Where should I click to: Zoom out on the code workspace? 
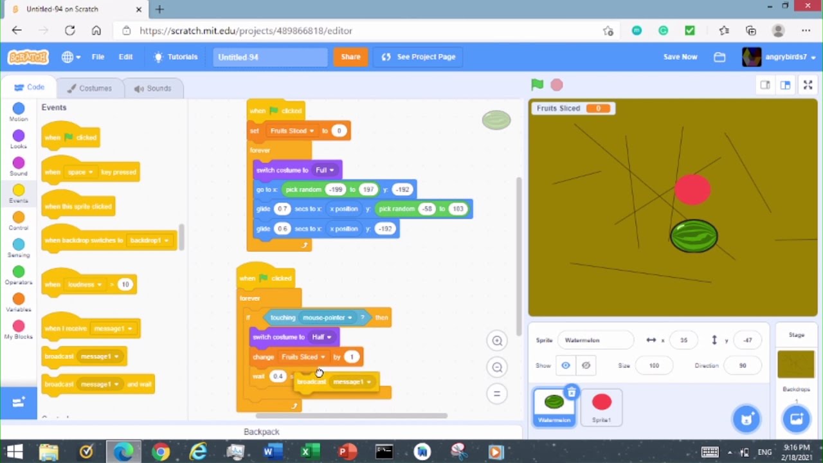497,367
